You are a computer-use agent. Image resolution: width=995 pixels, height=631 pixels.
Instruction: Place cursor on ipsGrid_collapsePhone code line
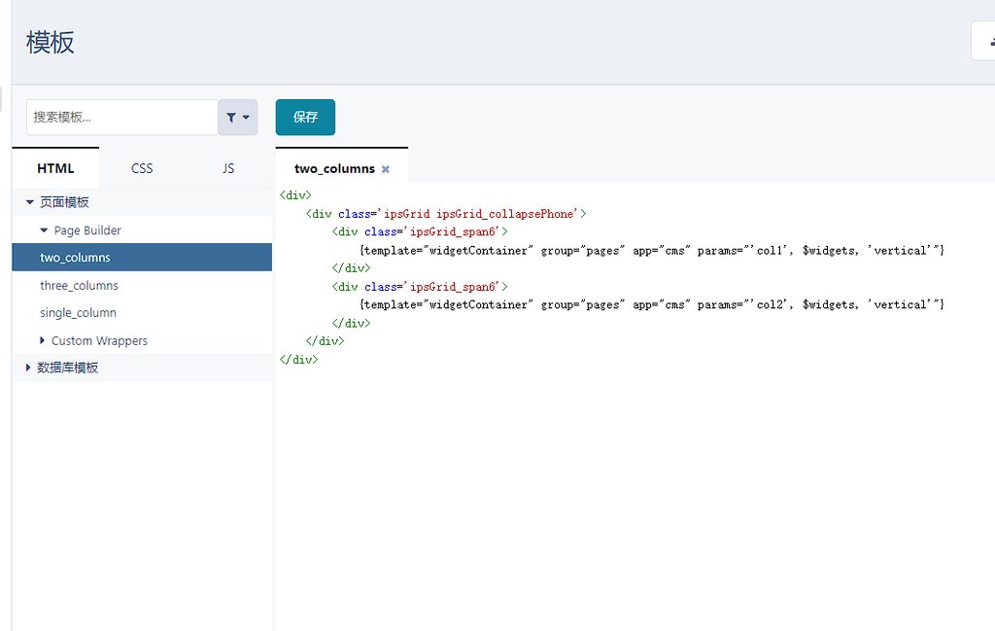[x=446, y=214]
